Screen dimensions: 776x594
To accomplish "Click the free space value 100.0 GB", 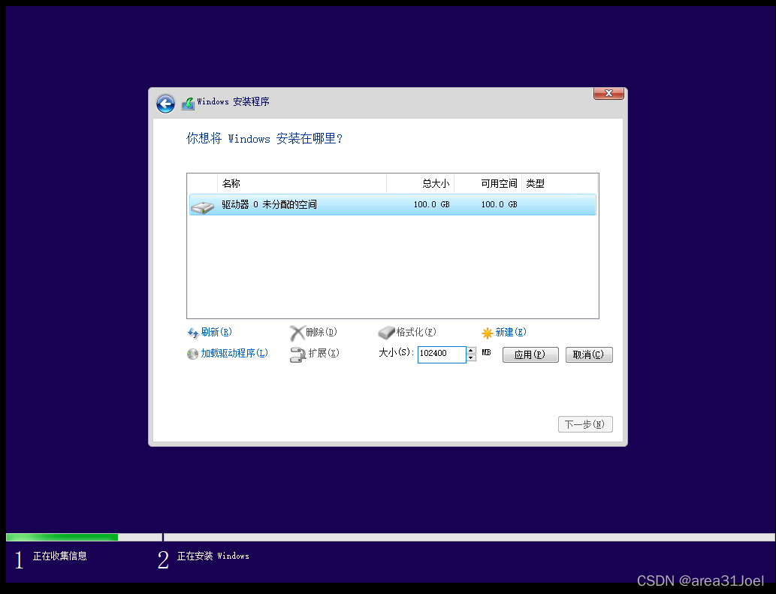I will [x=499, y=204].
